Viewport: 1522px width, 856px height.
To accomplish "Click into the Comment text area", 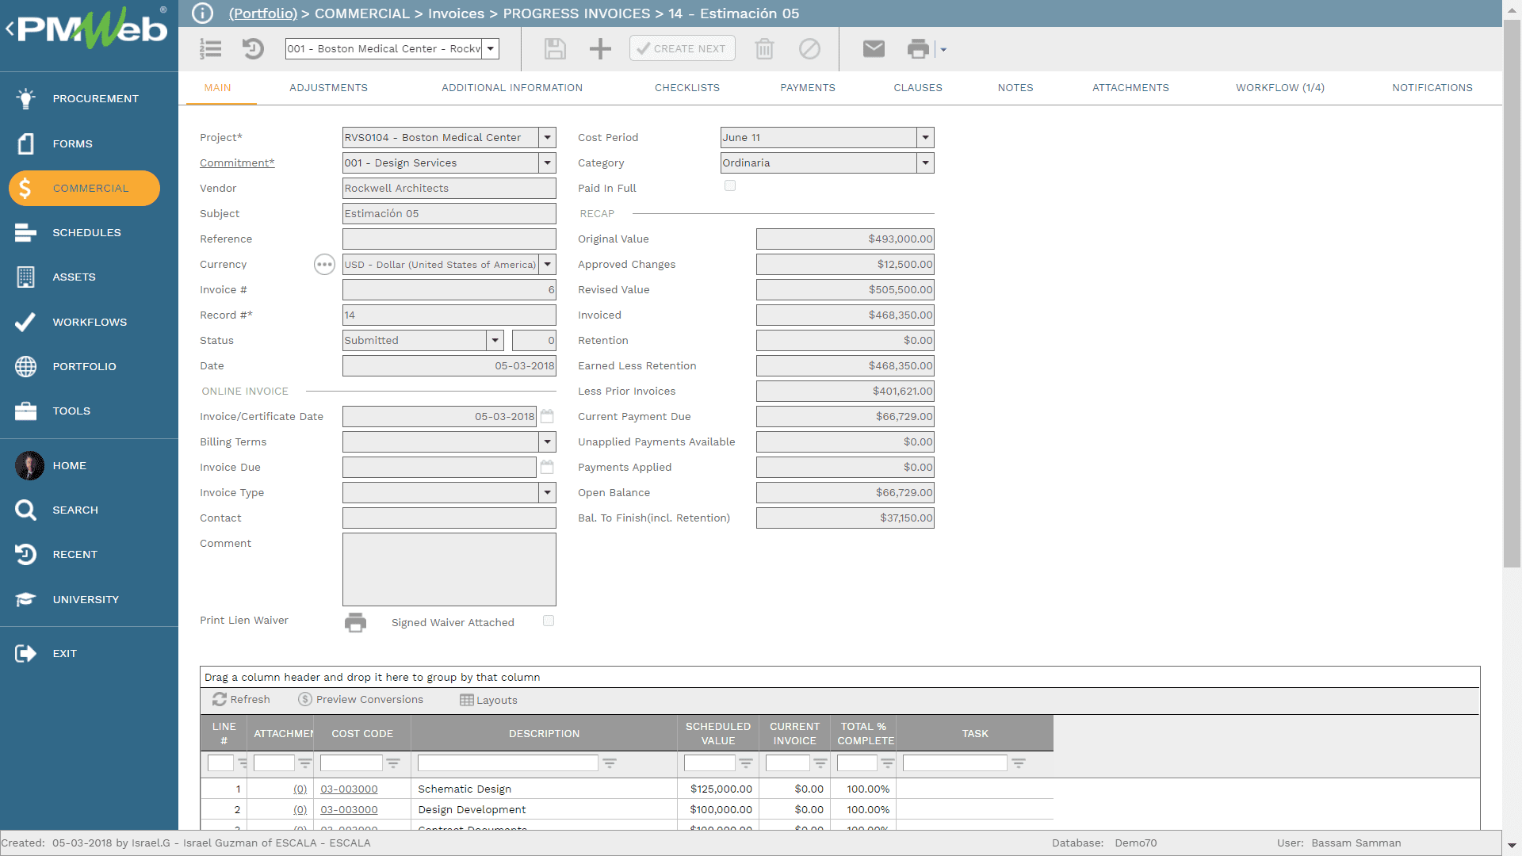I will tap(449, 570).
